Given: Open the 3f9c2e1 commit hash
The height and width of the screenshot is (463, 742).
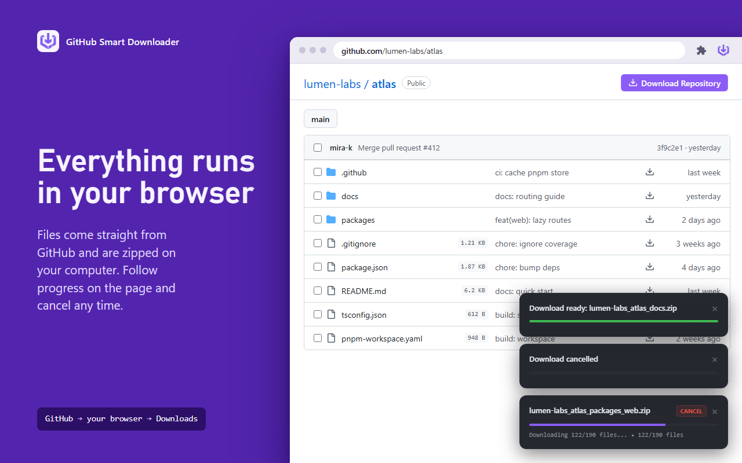Looking at the screenshot, I should pos(670,148).
